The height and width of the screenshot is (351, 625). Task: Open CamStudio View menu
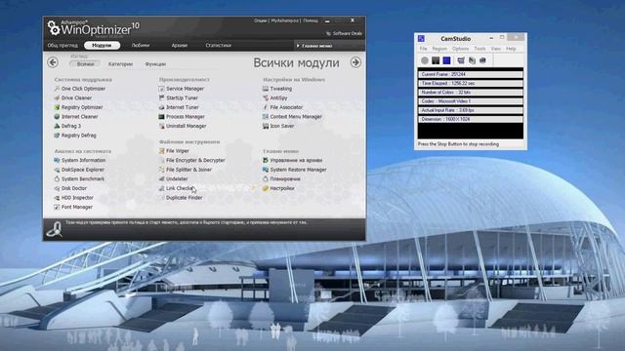coord(496,49)
